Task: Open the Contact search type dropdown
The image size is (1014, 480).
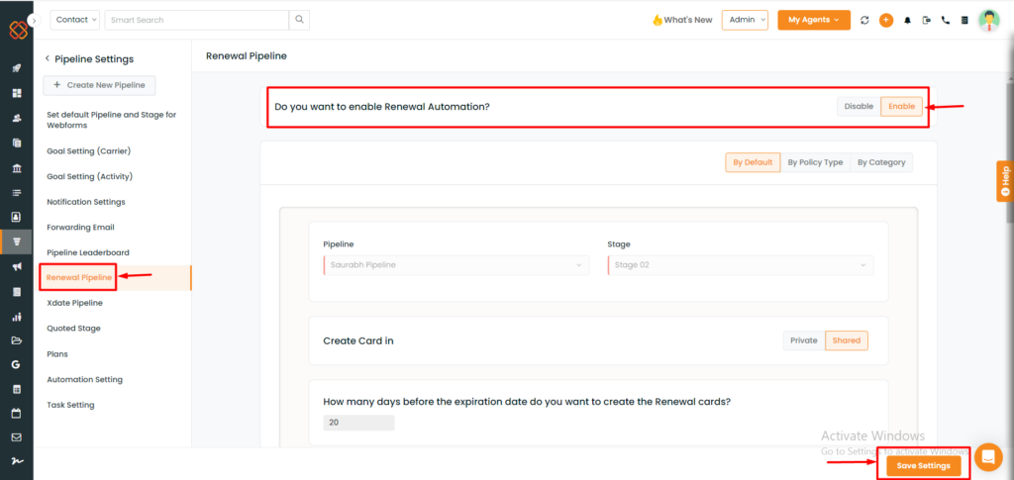Action: pyautogui.click(x=75, y=20)
